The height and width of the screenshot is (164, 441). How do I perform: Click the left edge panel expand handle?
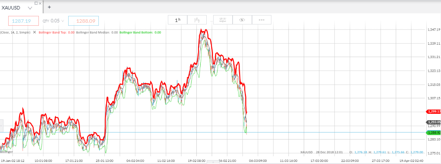pyautogui.click(x=1, y=126)
